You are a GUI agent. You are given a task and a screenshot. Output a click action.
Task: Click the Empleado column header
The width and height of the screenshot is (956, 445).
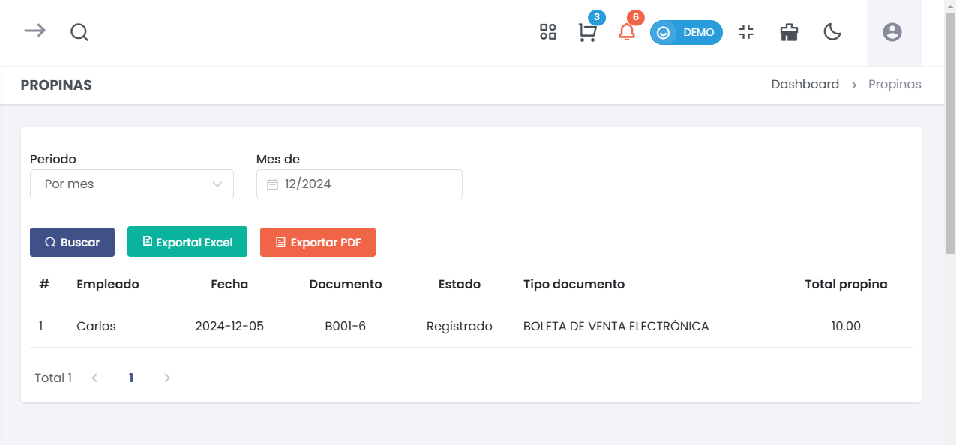108,285
